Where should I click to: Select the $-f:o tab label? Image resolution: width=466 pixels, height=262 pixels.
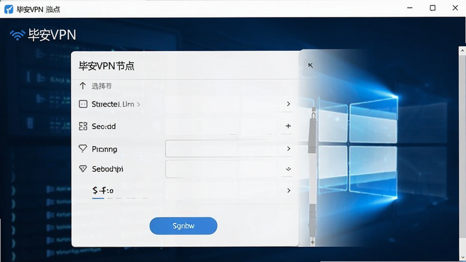pyautogui.click(x=103, y=190)
